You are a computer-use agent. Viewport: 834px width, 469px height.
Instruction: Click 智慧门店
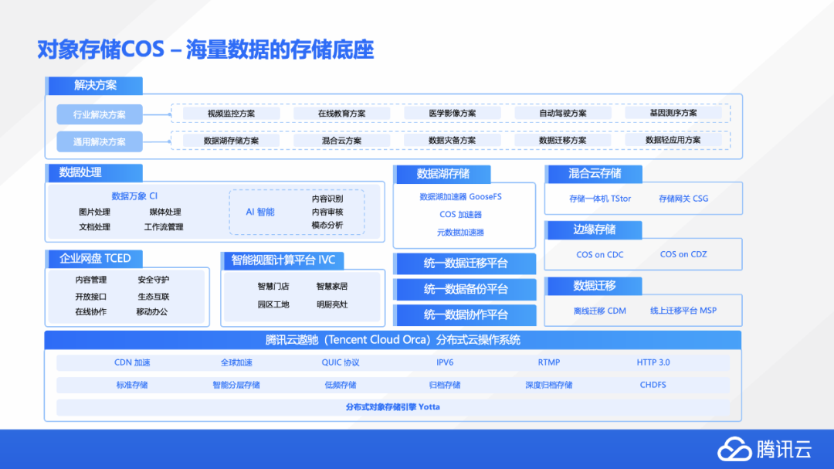coord(273,287)
